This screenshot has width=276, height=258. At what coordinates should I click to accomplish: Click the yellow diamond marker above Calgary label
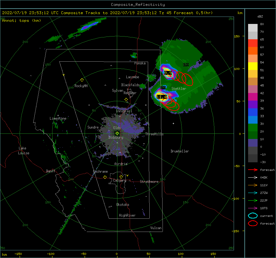[x=121, y=177]
